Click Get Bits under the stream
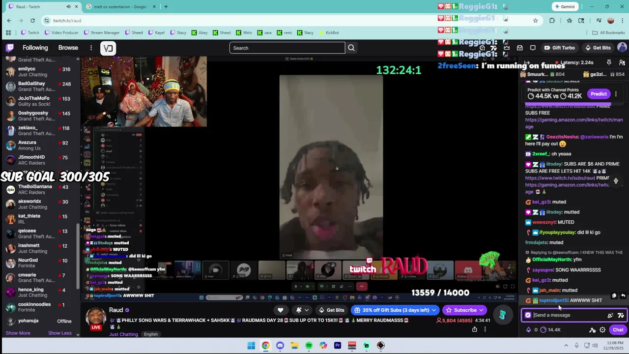The height and width of the screenshot is (354, 629). tap(331, 310)
